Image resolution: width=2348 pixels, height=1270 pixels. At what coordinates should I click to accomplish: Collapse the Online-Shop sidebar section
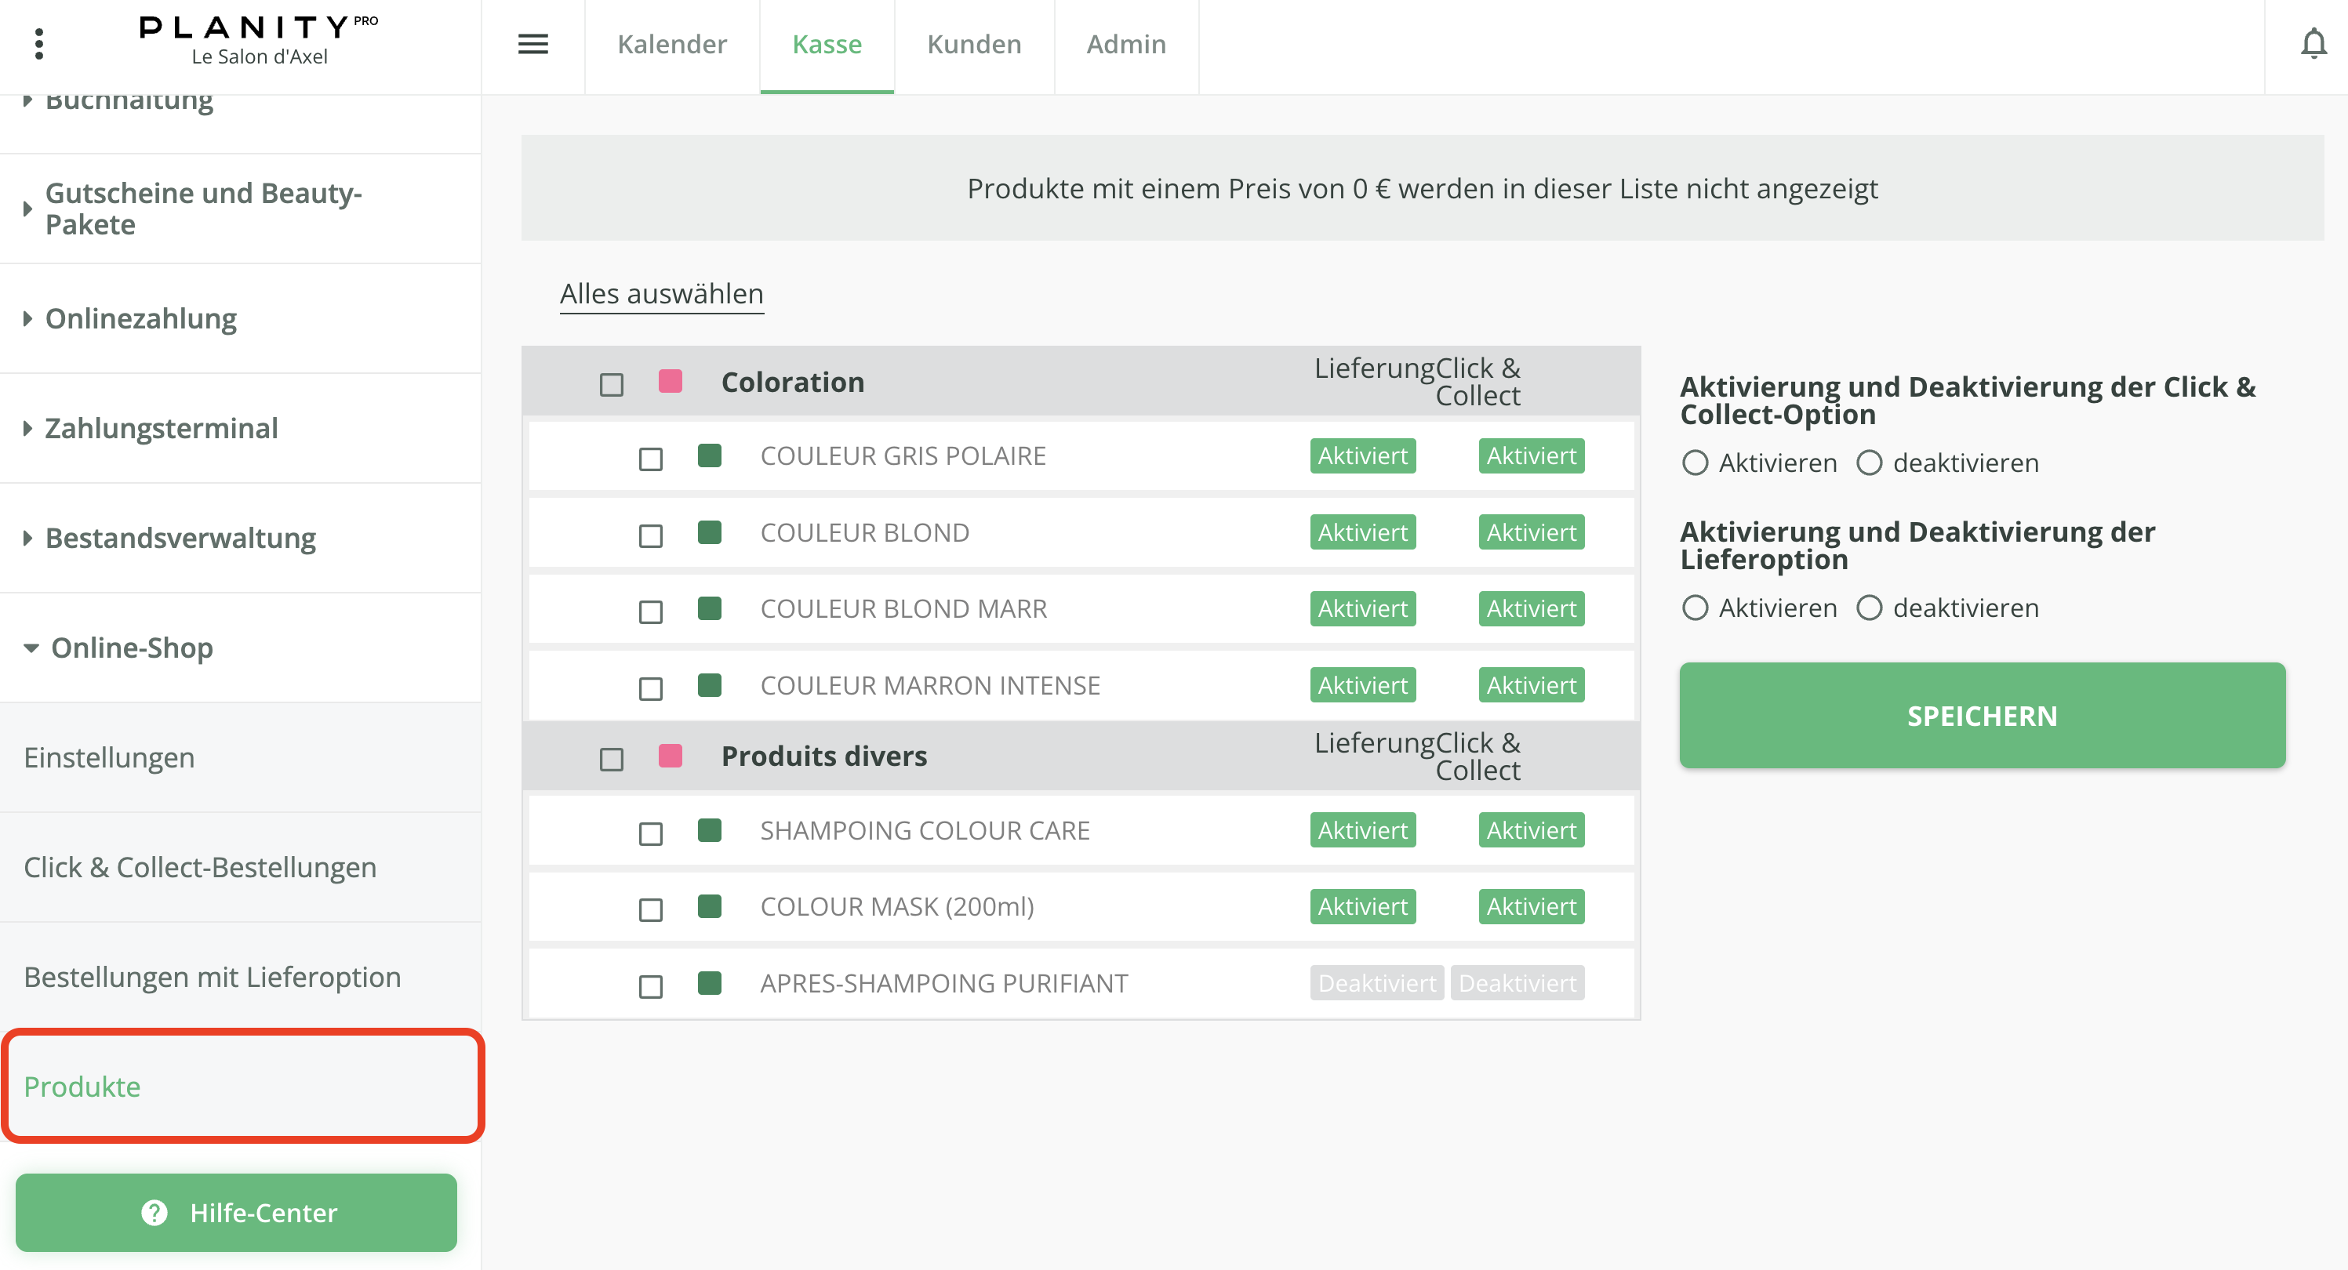click(x=131, y=647)
